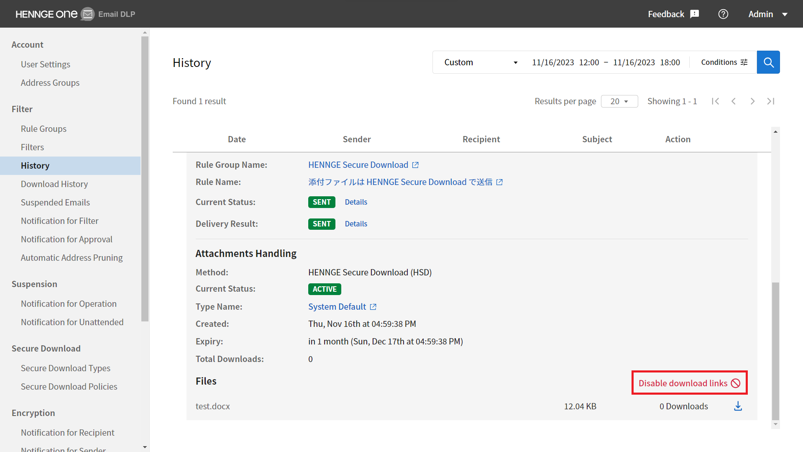Open external link icon beside HENNGE Secure Download
This screenshot has width=803, height=452.
pyautogui.click(x=415, y=165)
